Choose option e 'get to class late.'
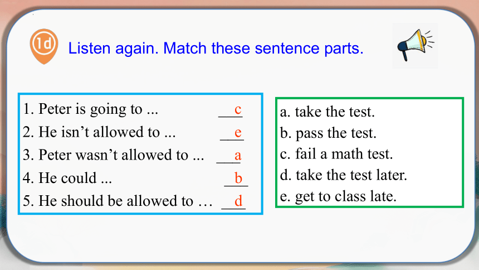Viewport: 479px width, 270px height. (338, 196)
